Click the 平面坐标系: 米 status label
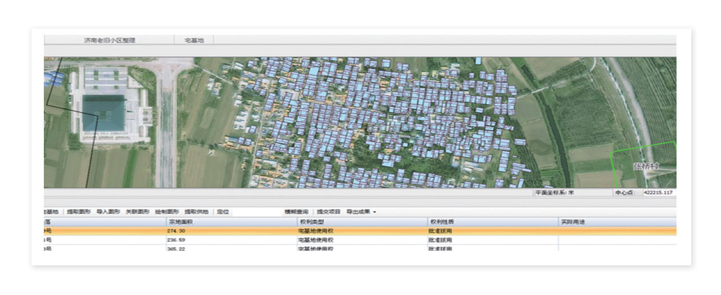Image resolution: width=721 pixels, height=295 pixels. click(554, 192)
